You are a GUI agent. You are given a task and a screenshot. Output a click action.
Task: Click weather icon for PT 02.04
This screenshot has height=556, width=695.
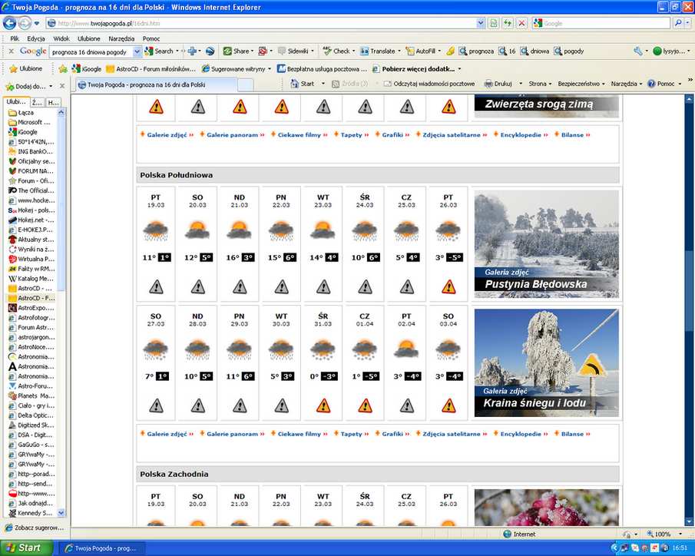coord(406,349)
